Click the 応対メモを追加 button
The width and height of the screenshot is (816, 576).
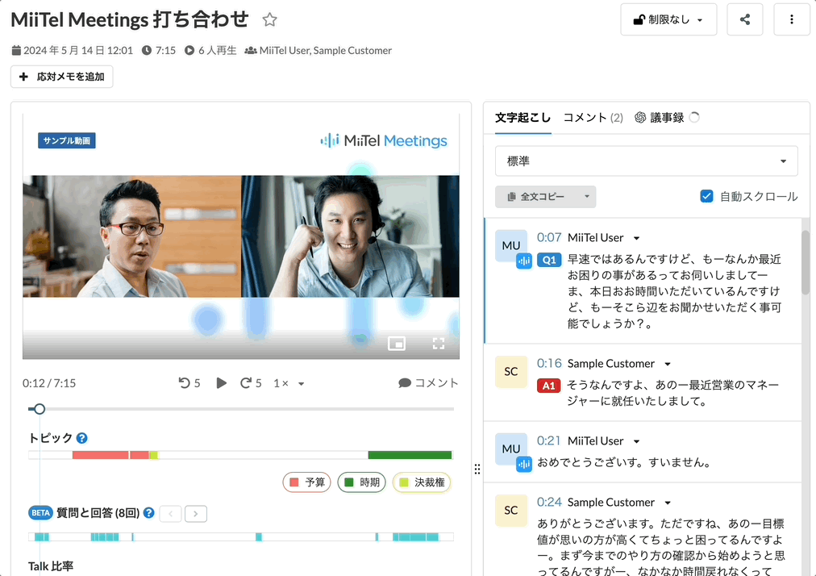(x=62, y=77)
